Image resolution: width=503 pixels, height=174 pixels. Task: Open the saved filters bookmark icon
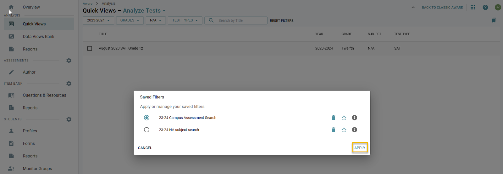tap(494, 20)
